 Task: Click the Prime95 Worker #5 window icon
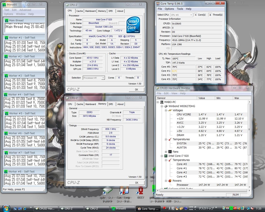coord(6,113)
